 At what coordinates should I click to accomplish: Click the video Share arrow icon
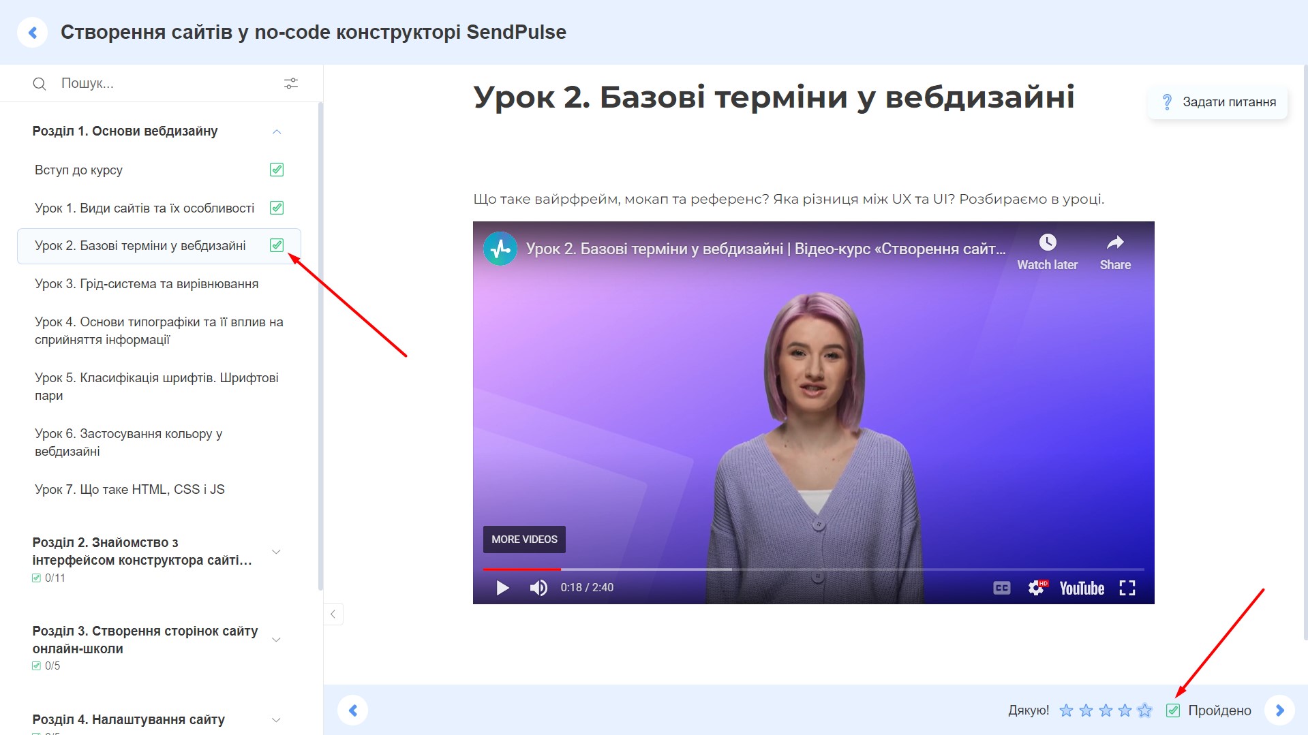coord(1115,243)
